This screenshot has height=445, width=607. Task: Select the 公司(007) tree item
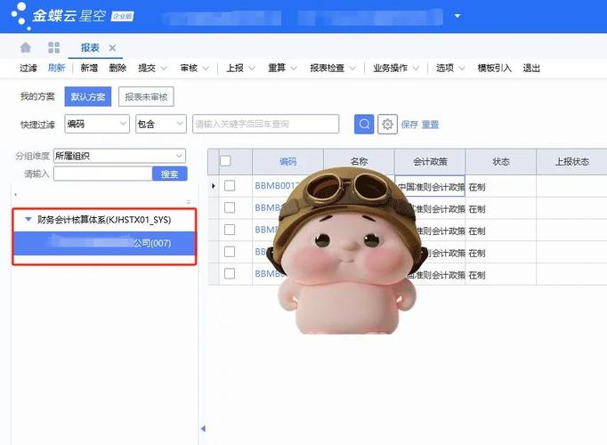(x=104, y=243)
